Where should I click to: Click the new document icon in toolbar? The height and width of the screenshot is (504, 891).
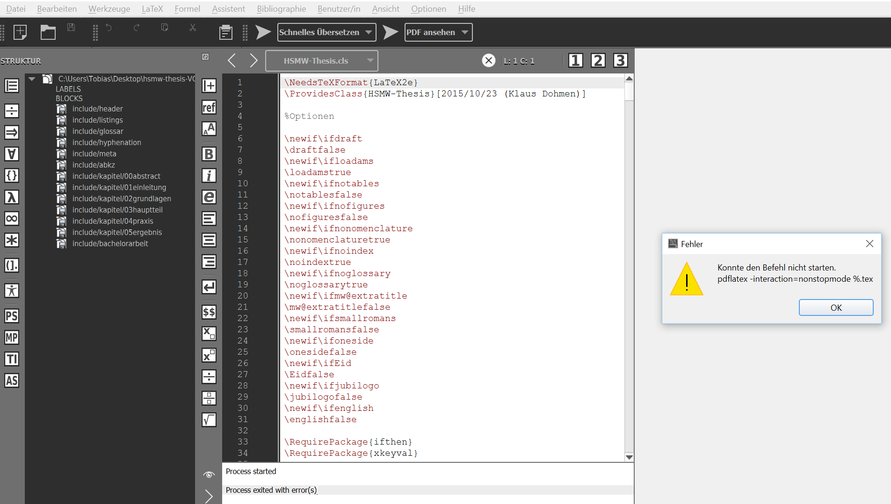tap(20, 32)
